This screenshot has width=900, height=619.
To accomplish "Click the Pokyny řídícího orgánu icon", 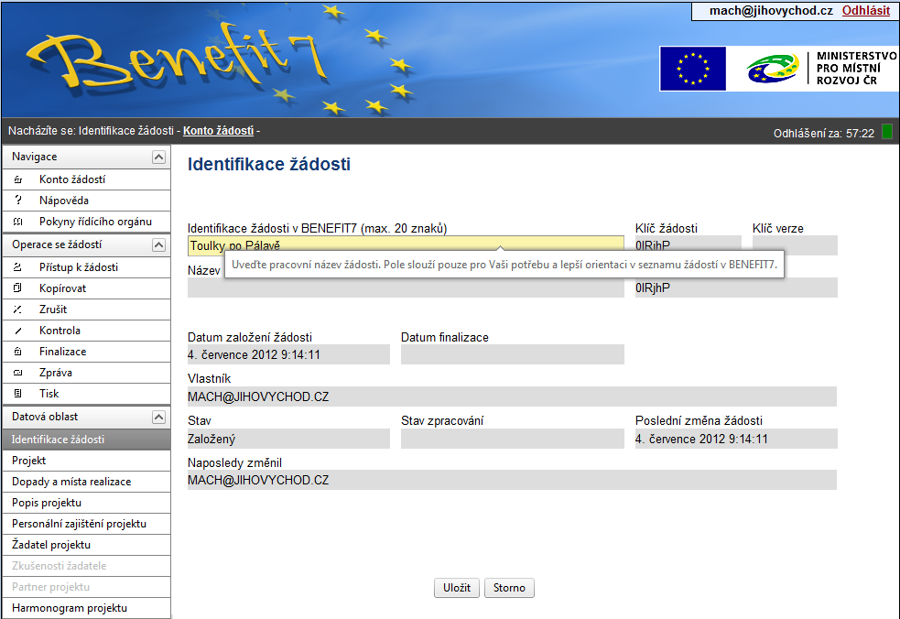I will click(17, 222).
